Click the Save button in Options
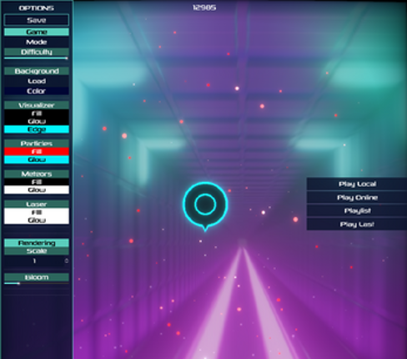407x359 pixels. [37, 20]
